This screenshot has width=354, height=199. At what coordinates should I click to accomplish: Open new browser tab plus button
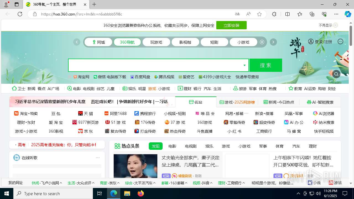click(94, 4)
